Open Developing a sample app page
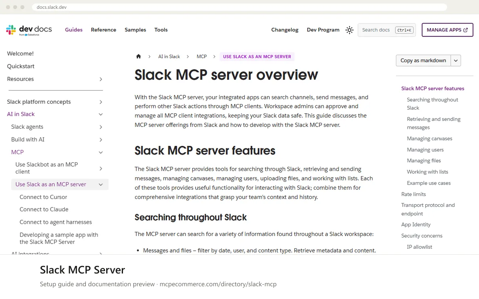 click(x=59, y=238)
